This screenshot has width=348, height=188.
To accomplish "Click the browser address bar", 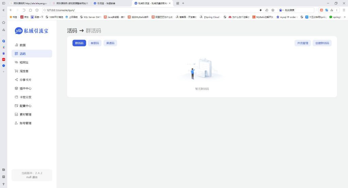I will coord(150,10).
